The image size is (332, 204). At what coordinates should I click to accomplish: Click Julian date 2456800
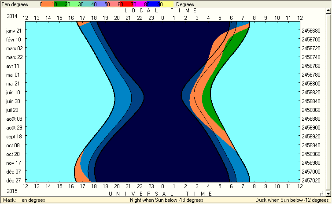click(x=311, y=84)
